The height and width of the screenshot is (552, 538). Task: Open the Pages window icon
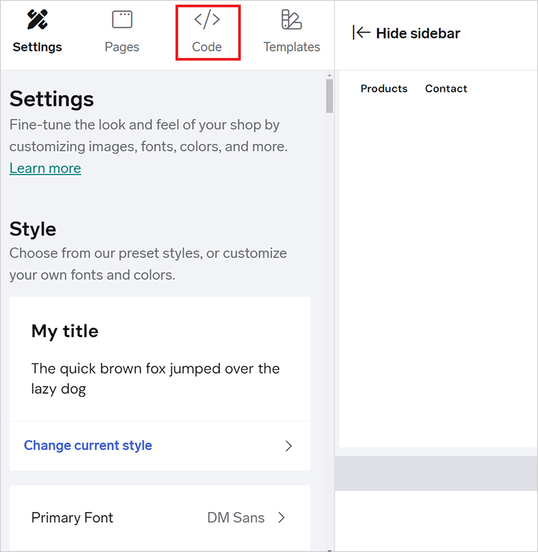pyautogui.click(x=122, y=19)
